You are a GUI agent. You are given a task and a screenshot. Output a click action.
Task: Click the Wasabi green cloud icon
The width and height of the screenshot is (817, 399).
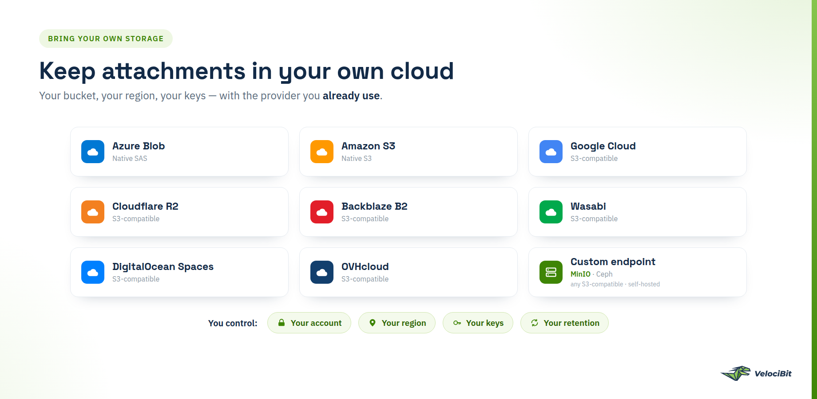(551, 212)
